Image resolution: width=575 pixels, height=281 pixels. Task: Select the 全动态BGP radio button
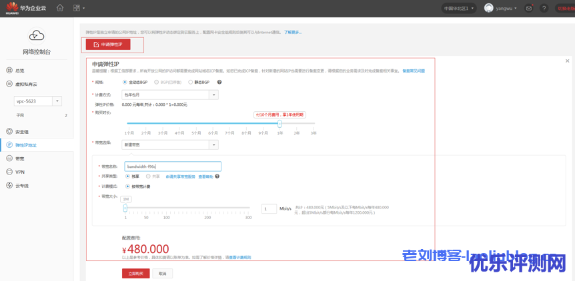tap(125, 82)
